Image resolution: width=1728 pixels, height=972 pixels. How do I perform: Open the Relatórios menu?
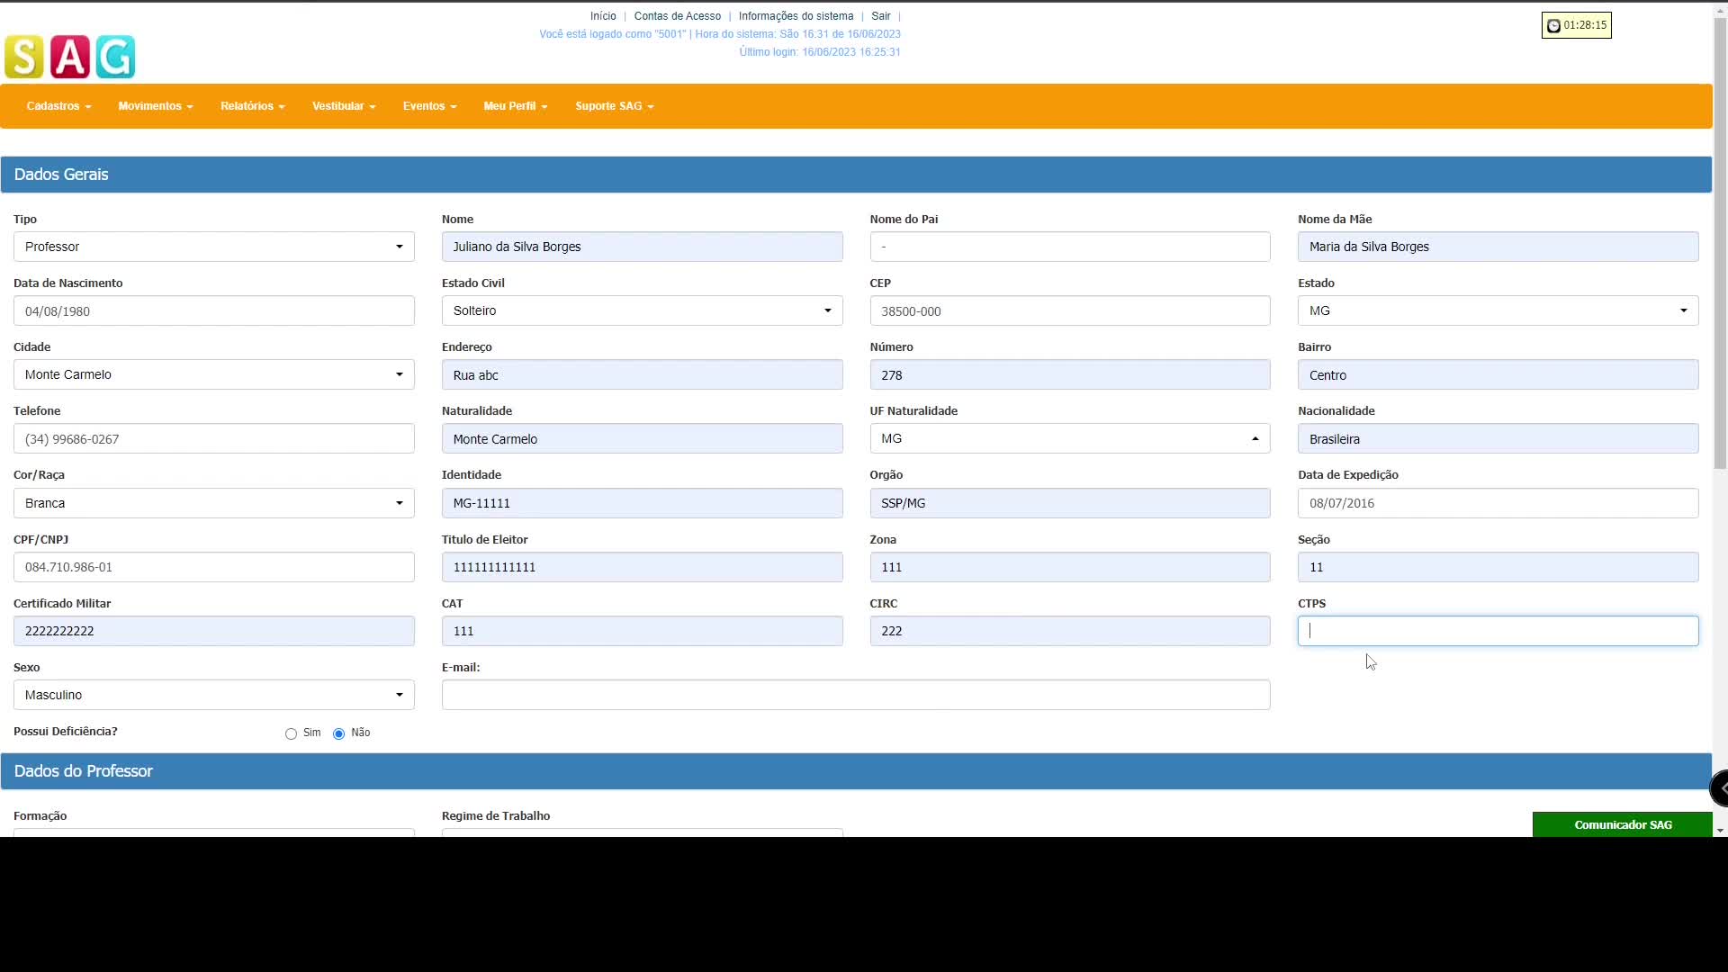pyautogui.click(x=253, y=106)
